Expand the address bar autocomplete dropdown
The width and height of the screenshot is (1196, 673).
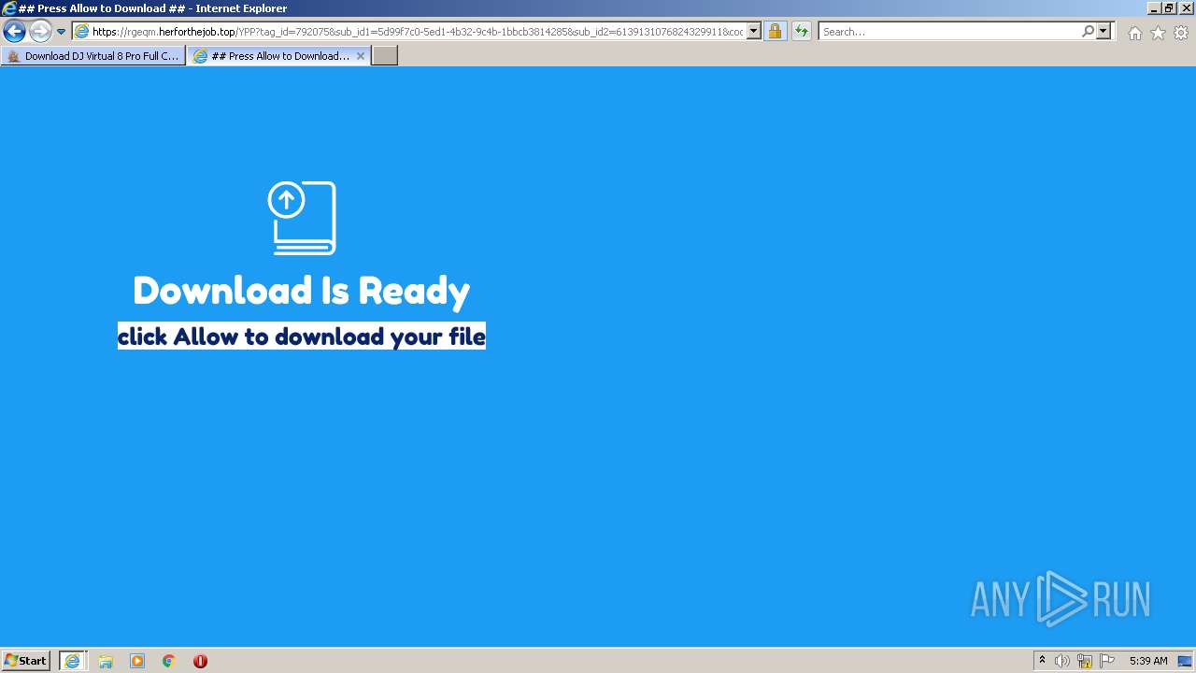tap(754, 32)
